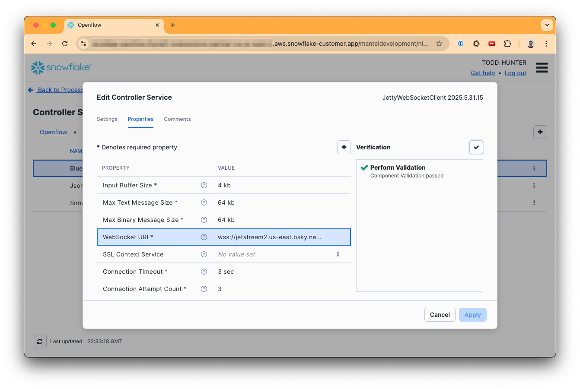Switch to the Properties tab

point(140,119)
